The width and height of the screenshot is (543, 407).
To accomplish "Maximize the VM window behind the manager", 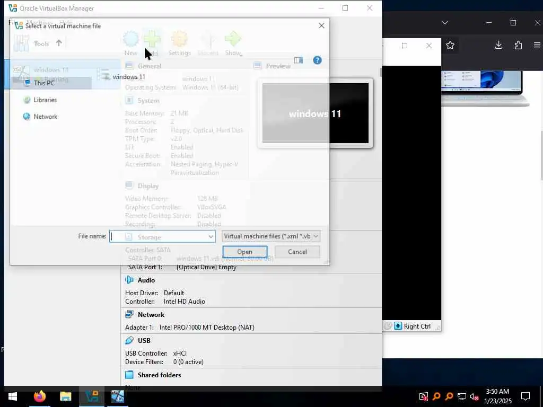I will 405,46.
